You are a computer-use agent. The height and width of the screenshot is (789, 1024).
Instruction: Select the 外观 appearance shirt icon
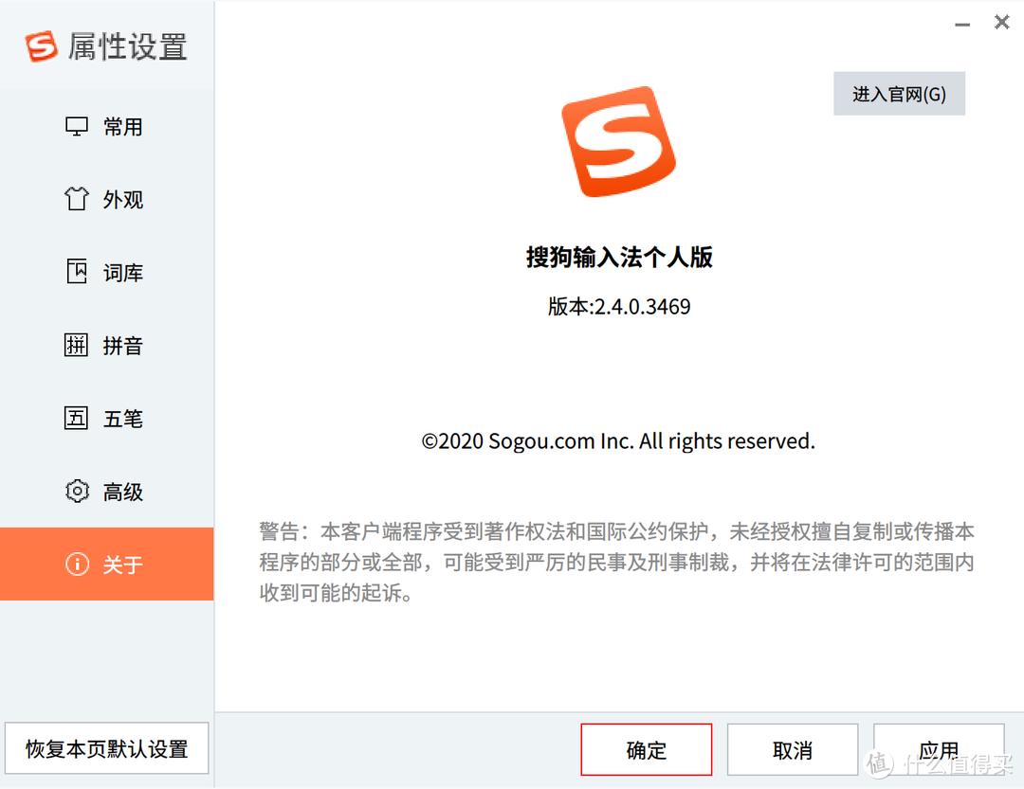tap(75, 199)
